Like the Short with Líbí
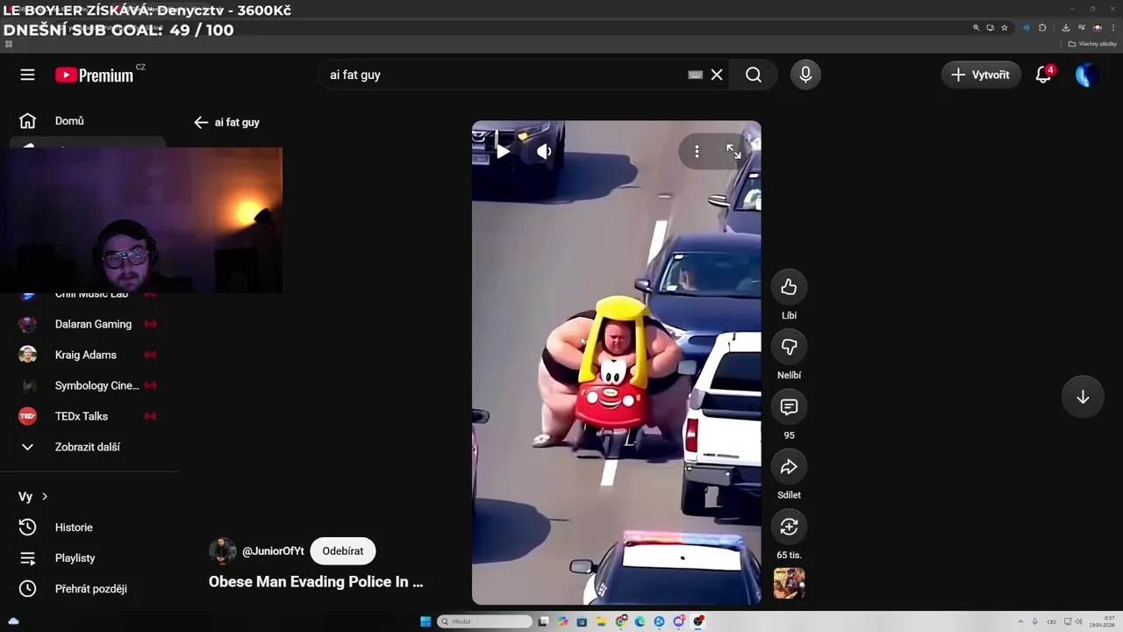This screenshot has height=632, width=1123. pyautogui.click(x=789, y=287)
